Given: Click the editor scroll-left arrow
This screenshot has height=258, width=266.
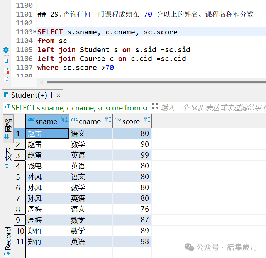Looking at the screenshot, I should pyautogui.click(x=41, y=83).
